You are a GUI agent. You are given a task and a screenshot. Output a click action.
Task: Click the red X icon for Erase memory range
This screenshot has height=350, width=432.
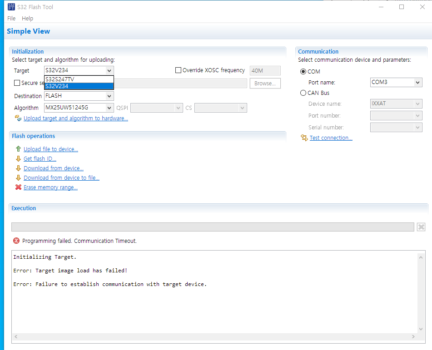coord(18,187)
